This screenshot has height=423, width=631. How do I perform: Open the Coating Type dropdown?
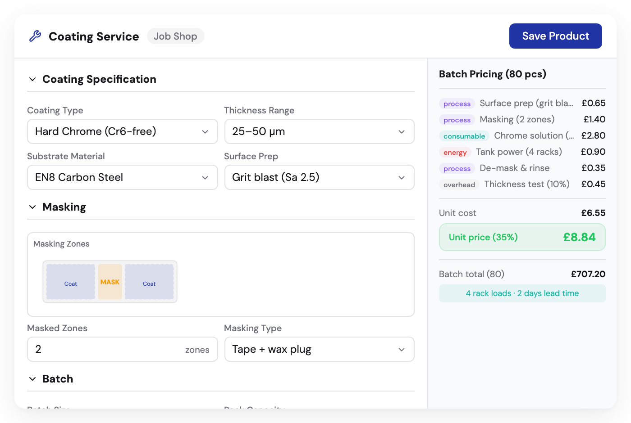(x=122, y=131)
